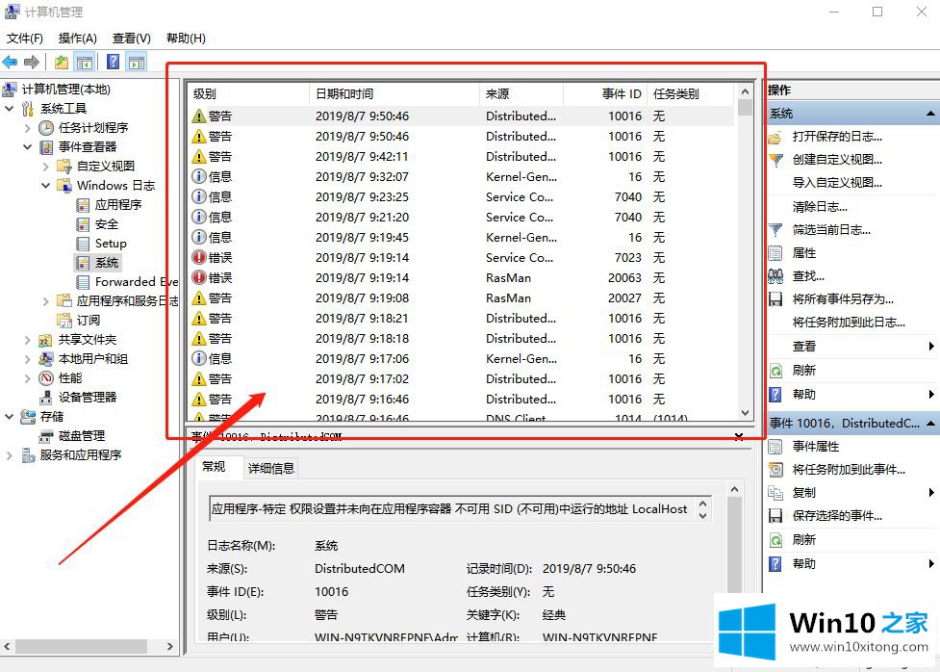Expand the 共享文件夹 node arrow
Viewport: 940px width, 672px height.
click(27, 340)
